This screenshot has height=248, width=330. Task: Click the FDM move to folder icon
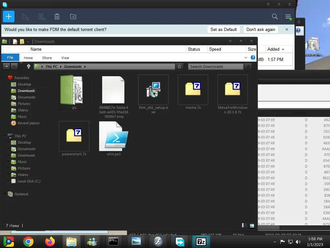73,16
